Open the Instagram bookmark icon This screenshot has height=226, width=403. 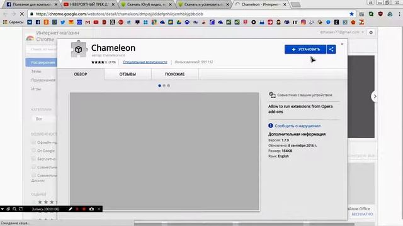(x=304, y=23)
